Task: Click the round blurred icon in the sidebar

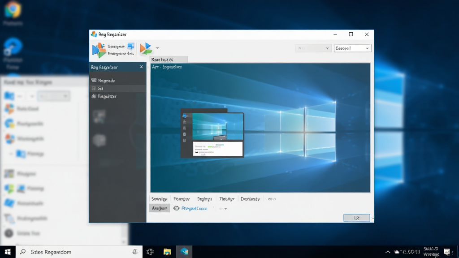Action: (x=99, y=140)
